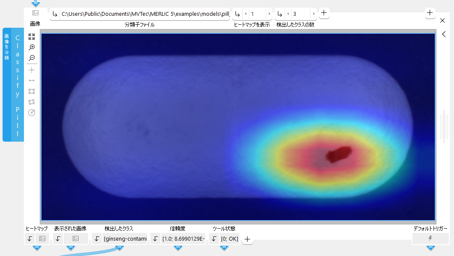
Task: Click the fit-image-to-window icon
Action: point(32,37)
